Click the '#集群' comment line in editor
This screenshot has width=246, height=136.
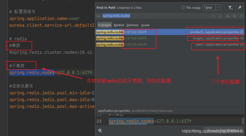[x=15, y=45]
